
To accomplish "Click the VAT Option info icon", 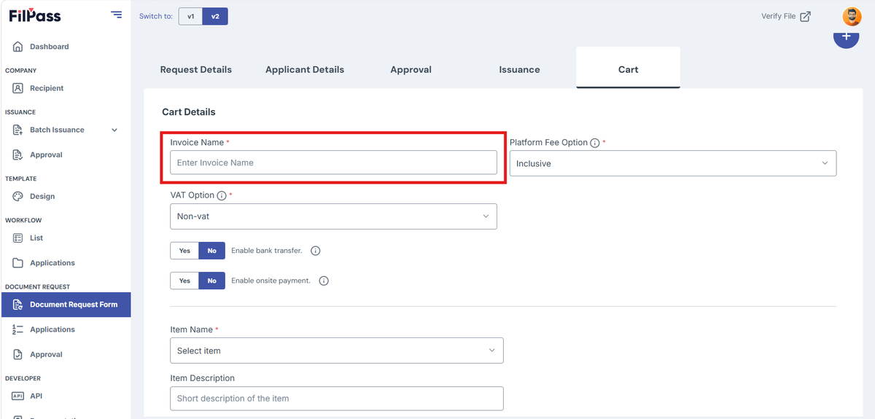I will 222,196.
